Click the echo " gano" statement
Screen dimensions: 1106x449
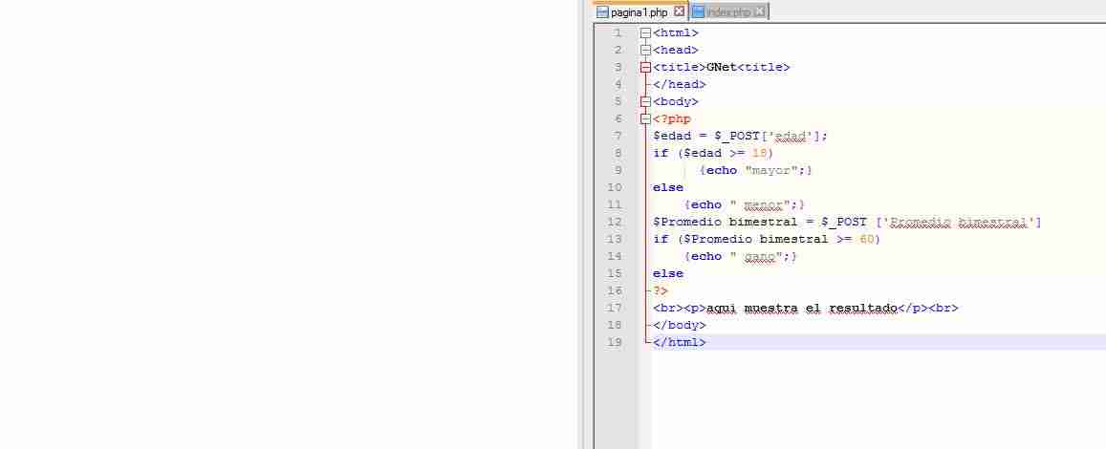pyautogui.click(x=740, y=257)
